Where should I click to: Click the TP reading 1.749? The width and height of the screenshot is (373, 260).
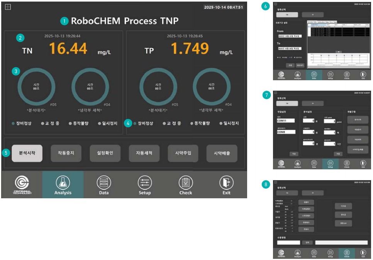click(190, 49)
